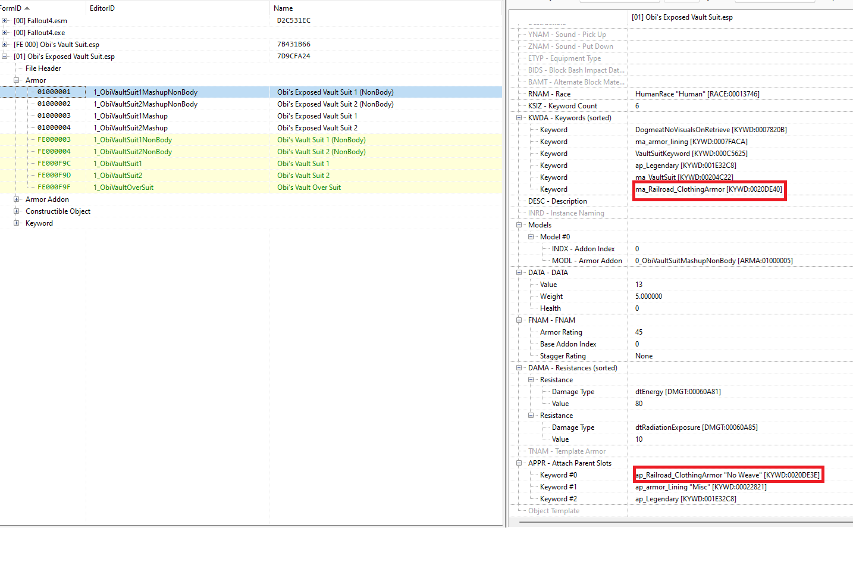The height and width of the screenshot is (568, 853).
Task: Click the Health row label
Action: coord(550,308)
